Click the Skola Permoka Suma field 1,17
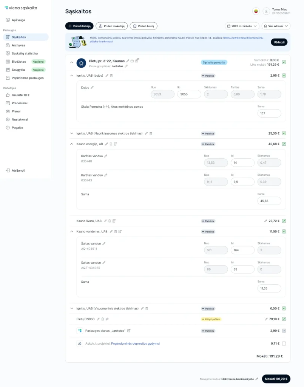The image size is (304, 387). point(269,113)
